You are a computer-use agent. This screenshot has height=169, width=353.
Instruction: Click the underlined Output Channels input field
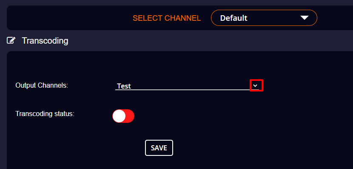click(187, 86)
